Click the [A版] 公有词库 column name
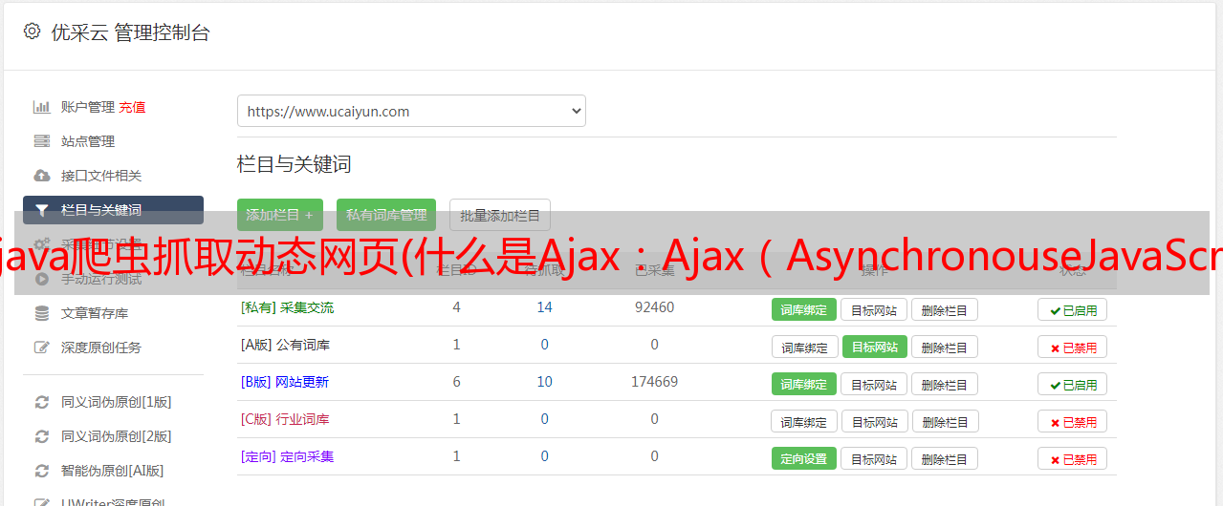 tap(285, 345)
